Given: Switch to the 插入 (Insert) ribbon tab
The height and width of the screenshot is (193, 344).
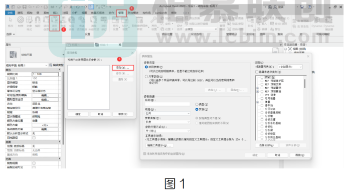Looking at the screenshot, I should point(56,13).
